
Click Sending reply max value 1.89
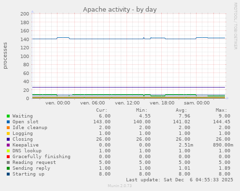225,168
